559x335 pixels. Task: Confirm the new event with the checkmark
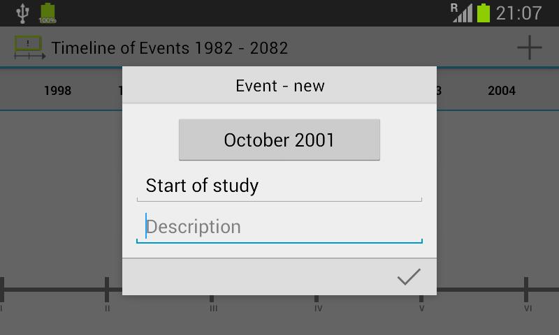click(409, 277)
